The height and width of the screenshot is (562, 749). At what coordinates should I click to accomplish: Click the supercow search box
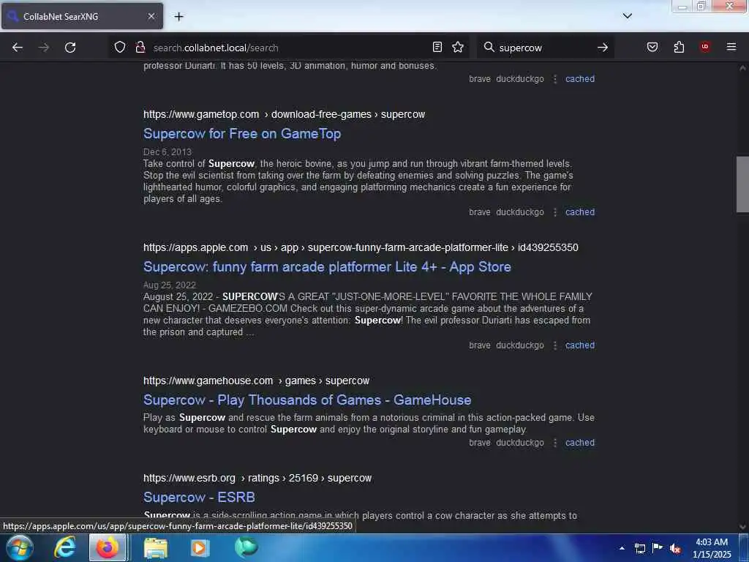coord(544,48)
